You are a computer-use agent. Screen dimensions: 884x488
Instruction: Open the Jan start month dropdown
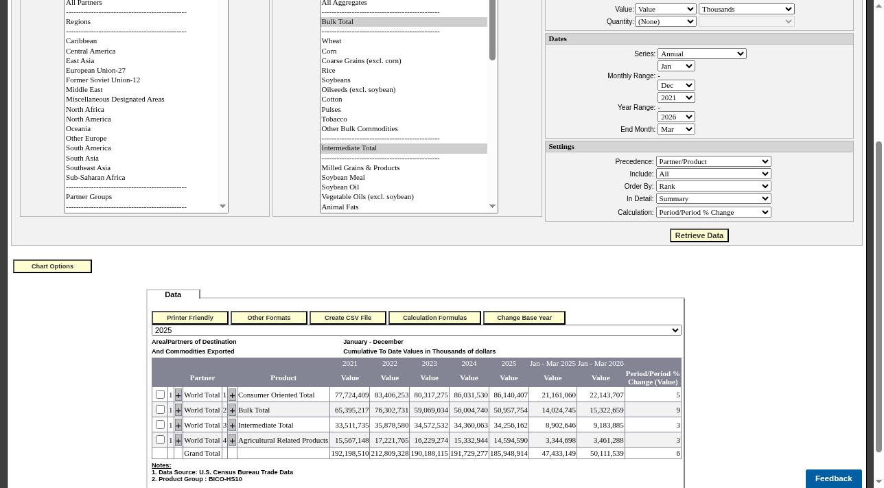tap(676, 66)
